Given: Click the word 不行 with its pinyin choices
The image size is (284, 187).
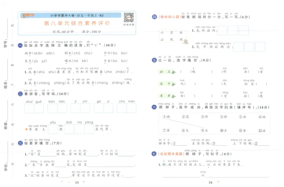Looking at the screenshot, I should (116, 53).
